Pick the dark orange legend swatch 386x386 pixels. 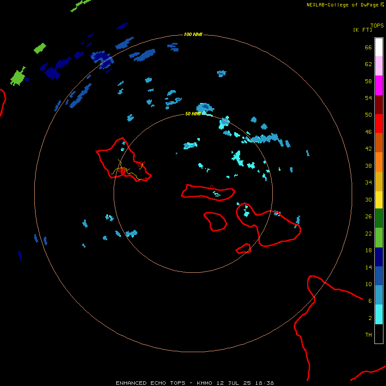coord(379,143)
